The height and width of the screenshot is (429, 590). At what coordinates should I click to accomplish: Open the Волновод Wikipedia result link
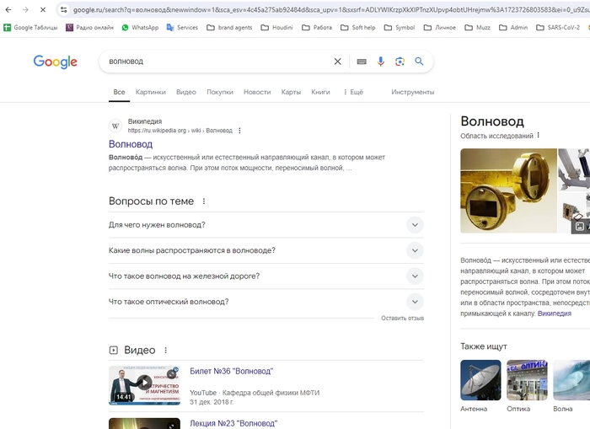(131, 144)
